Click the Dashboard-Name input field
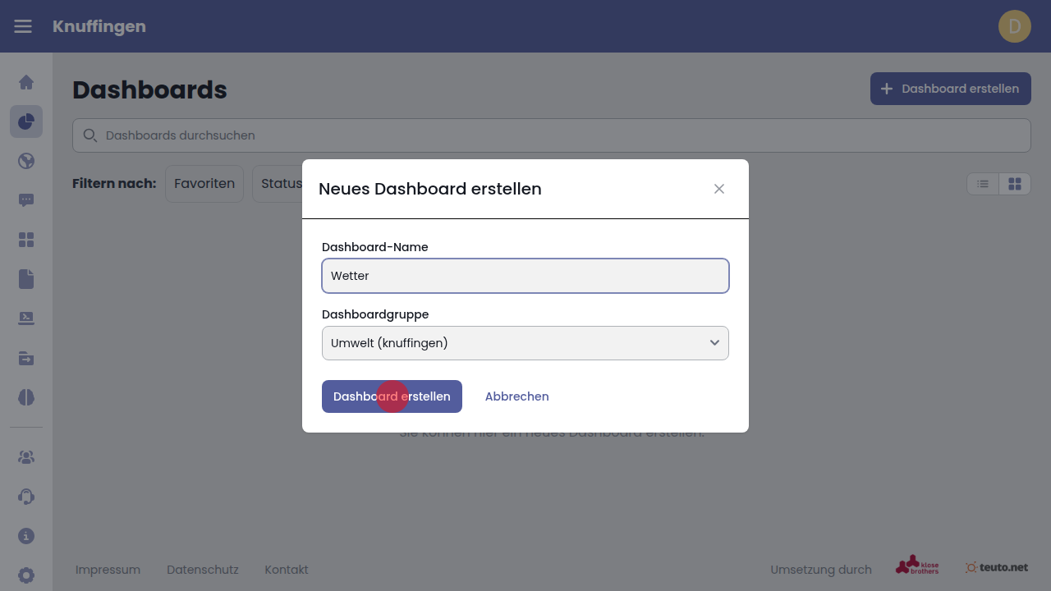The width and height of the screenshot is (1051, 591). [525, 276]
